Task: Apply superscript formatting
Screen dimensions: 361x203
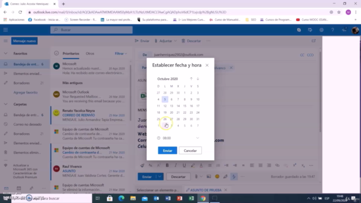Action: 294,165
